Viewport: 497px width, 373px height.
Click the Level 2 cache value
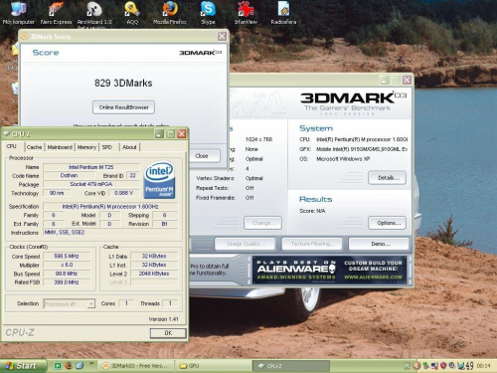coord(154,274)
